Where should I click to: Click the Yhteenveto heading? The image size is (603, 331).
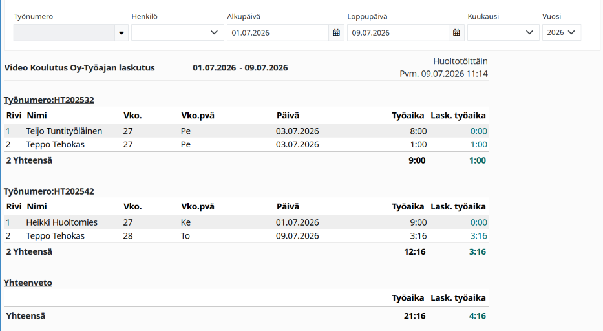28,283
